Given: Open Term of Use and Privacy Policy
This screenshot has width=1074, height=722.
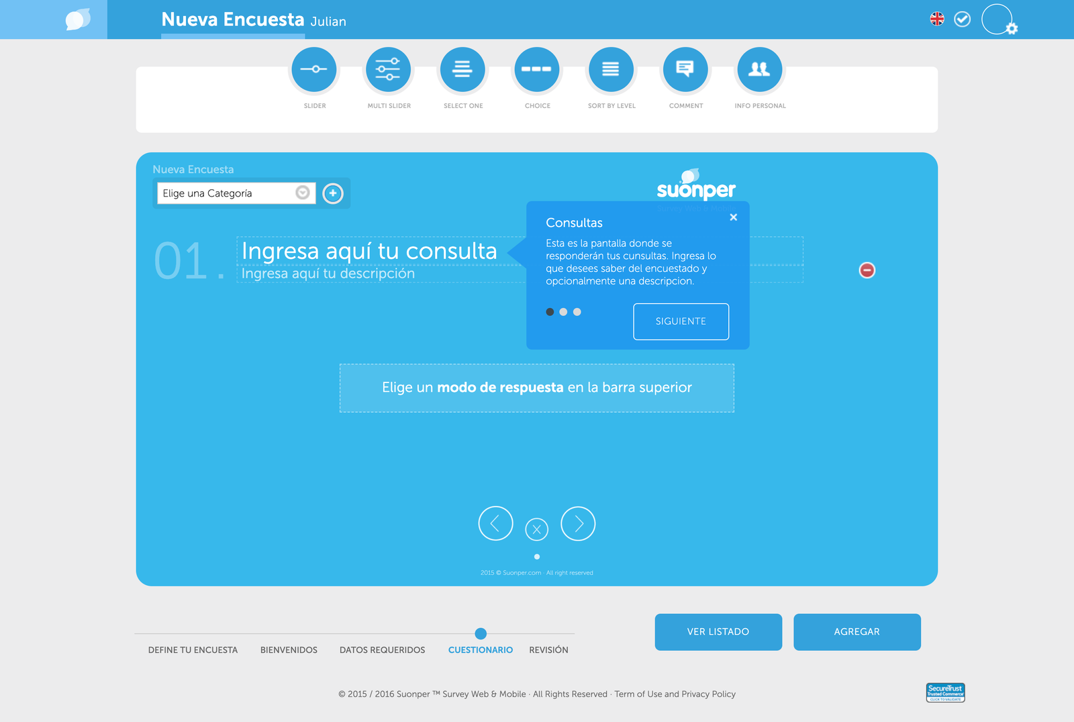Looking at the screenshot, I should pyautogui.click(x=675, y=694).
